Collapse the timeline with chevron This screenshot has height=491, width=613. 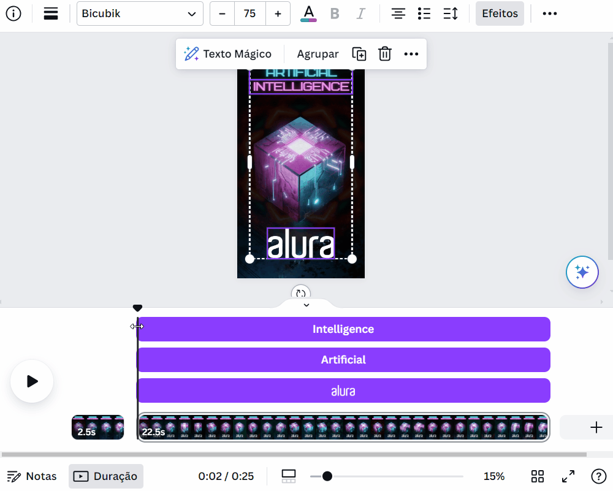tap(306, 305)
